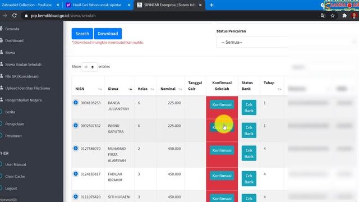This screenshot has height=202, width=359.
Task: Click the Status Bank column header
Action: point(249,86)
